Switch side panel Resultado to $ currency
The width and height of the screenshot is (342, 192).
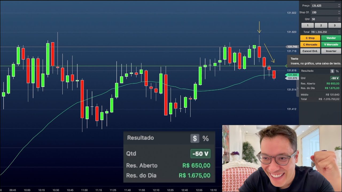click(x=332, y=71)
